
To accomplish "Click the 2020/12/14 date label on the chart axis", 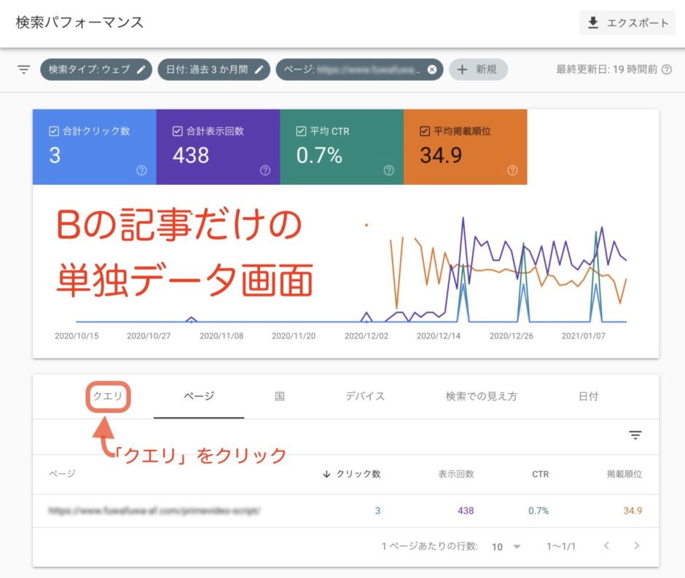I will (x=438, y=336).
